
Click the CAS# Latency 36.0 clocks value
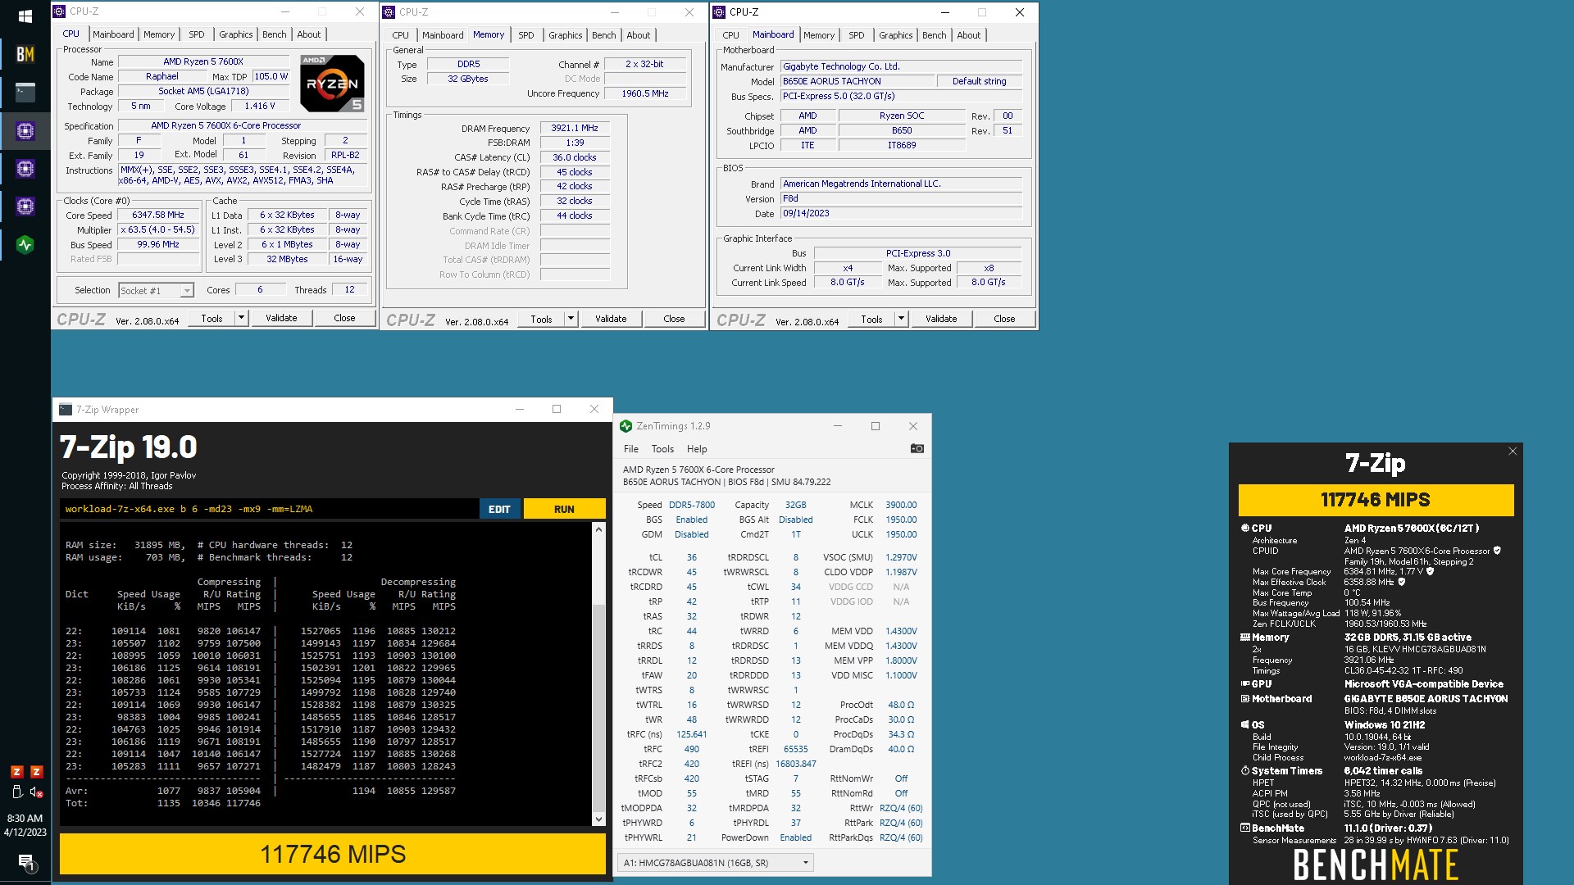point(574,157)
